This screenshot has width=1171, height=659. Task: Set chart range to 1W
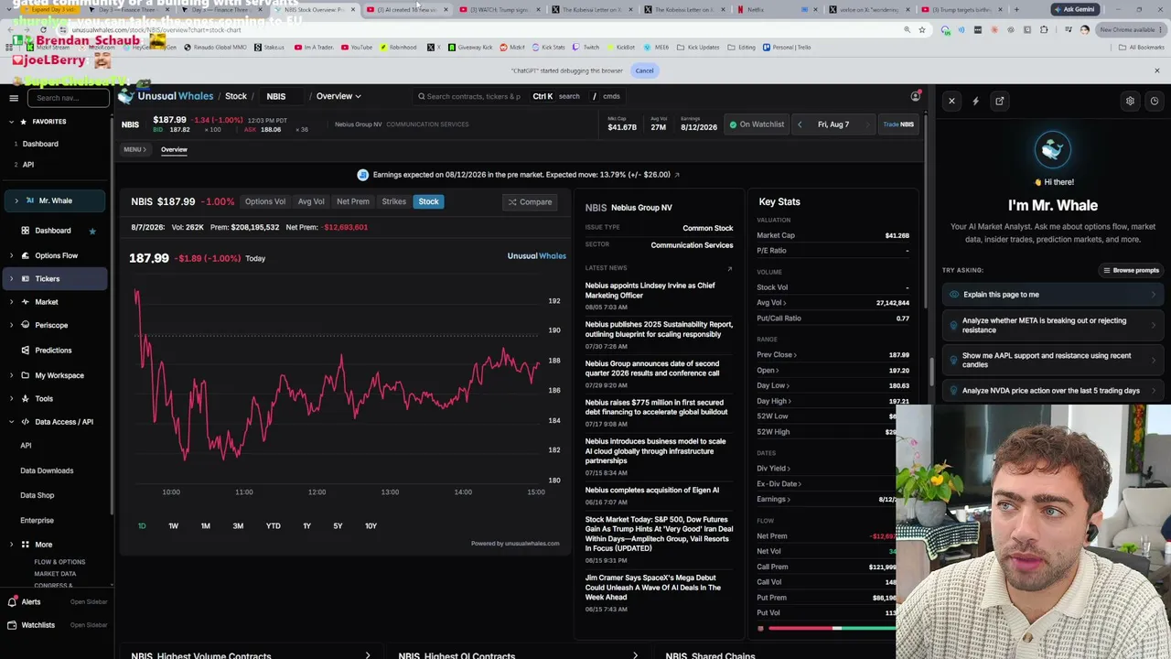[x=173, y=525]
